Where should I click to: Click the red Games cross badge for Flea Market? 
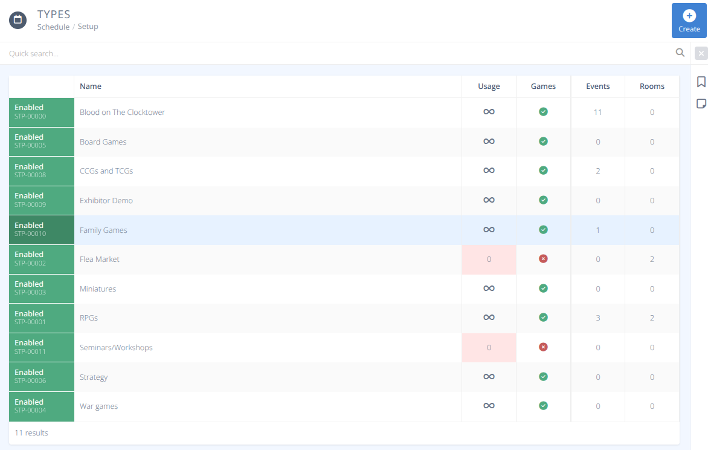click(542, 258)
